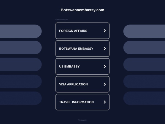Select the US EMBASSY search result
This screenshot has width=165, height=124.
[82, 66]
